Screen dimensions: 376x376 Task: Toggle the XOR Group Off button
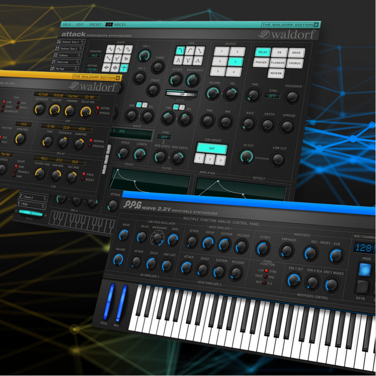click(211, 149)
